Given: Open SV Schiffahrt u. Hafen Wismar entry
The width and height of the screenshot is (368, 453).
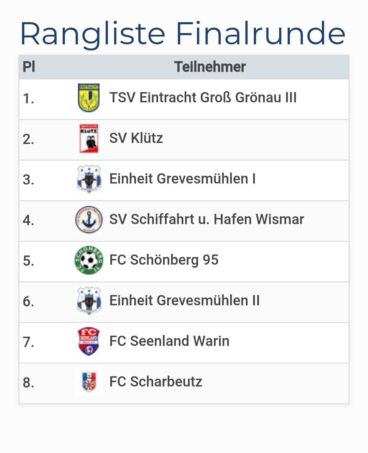Looking at the screenshot, I should (206, 219).
